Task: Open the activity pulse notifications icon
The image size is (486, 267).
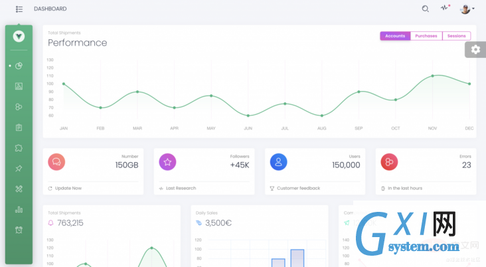Action: click(x=445, y=8)
